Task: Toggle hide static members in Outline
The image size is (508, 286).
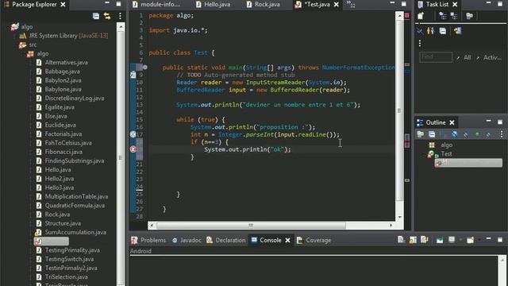Action: 466,134
